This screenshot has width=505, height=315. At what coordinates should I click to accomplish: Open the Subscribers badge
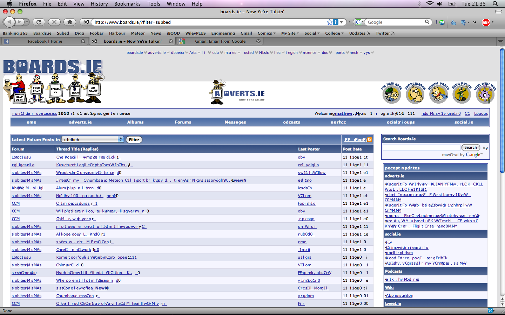(415, 93)
